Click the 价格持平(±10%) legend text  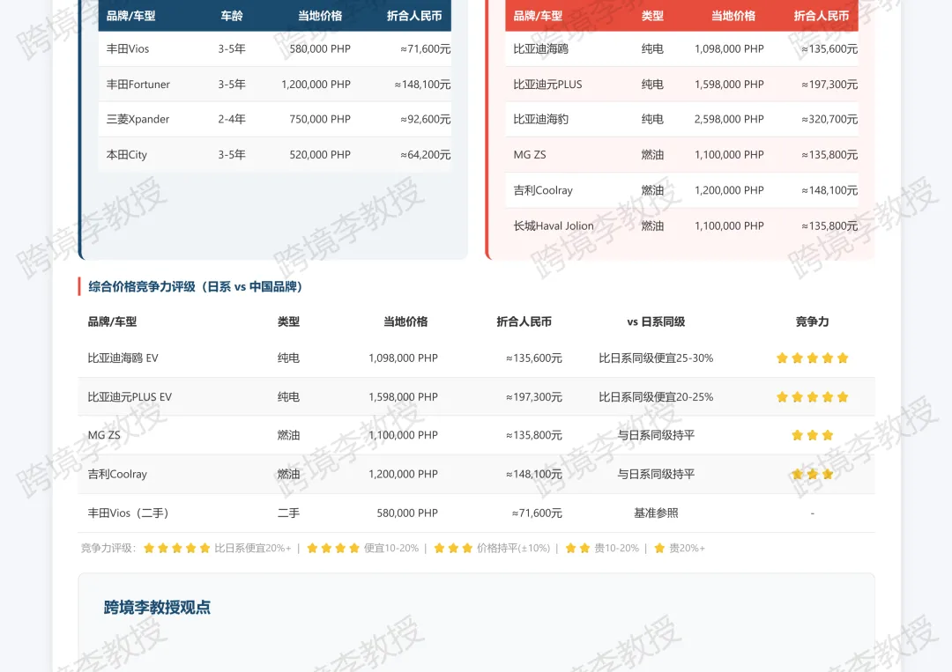pos(514,549)
